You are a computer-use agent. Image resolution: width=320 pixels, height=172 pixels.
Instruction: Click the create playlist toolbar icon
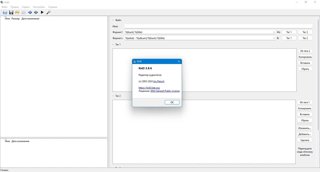(23, 13)
